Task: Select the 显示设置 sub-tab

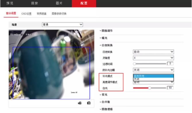Action: [x=11, y=13]
